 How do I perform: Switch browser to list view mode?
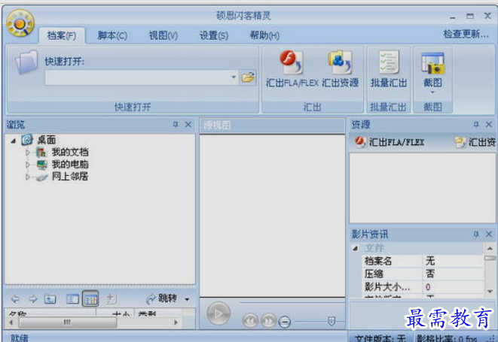click(x=72, y=298)
